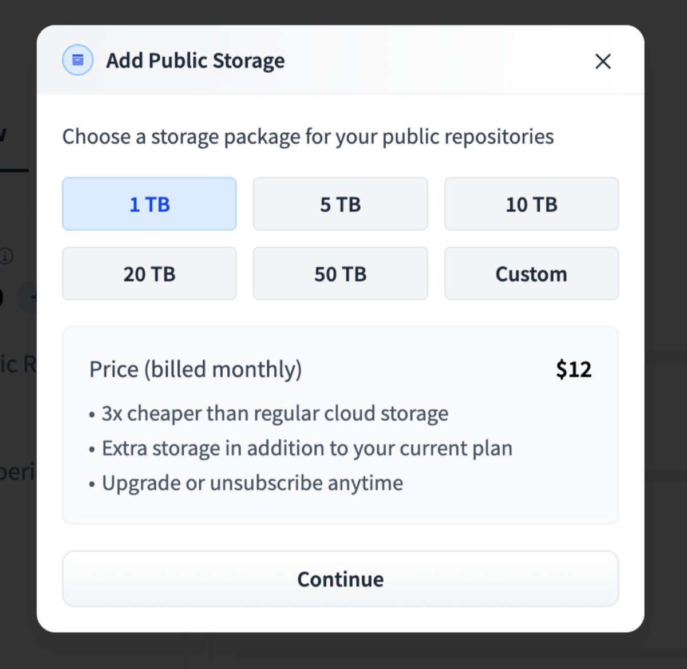This screenshot has width=687, height=669.
Task: Close the Add Public Storage dialog
Action: tap(603, 61)
